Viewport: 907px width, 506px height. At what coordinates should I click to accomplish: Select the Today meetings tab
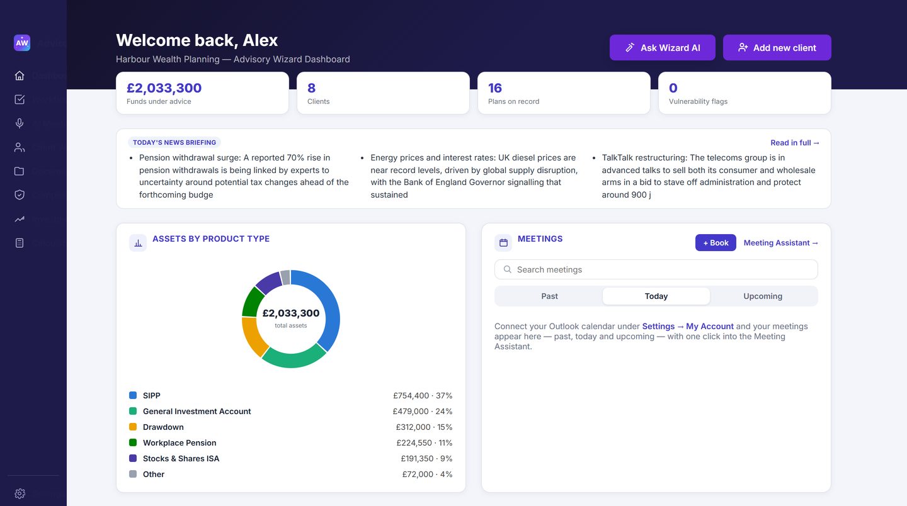(656, 296)
